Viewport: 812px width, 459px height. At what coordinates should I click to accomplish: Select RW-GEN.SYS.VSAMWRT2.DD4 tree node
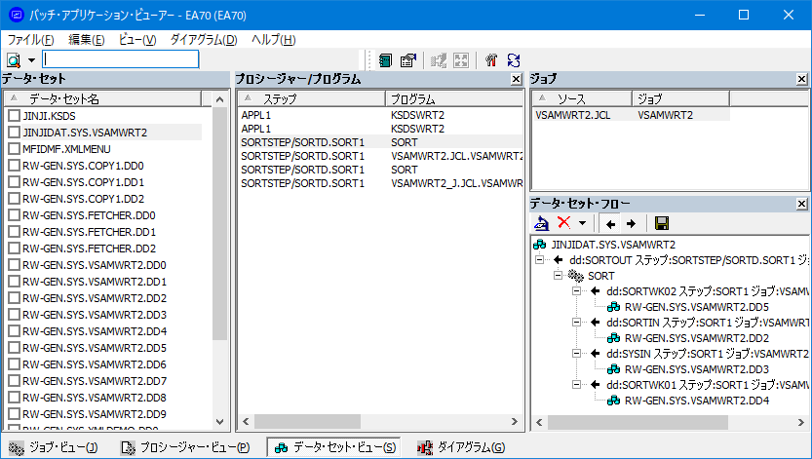pos(697,401)
